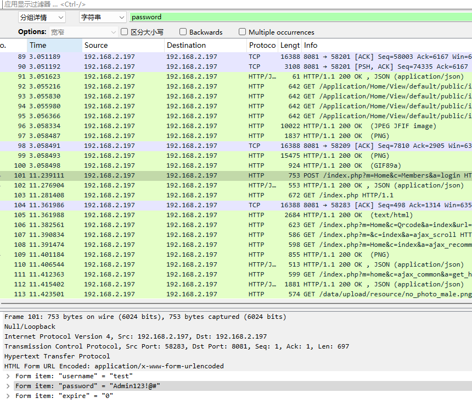The image size is (472, 409).
Task: Select packet 98 TCP row
Action: tap(236, 146)
